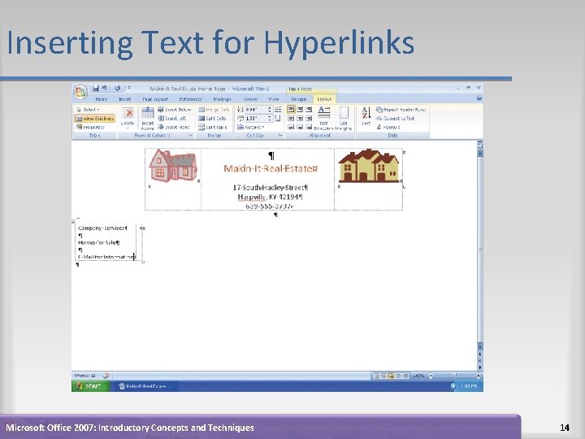
Task: Open the References tab
Action: pyautogui.click(x=190, y=99)
